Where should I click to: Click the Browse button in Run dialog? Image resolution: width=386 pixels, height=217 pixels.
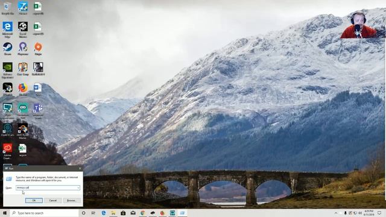point(72,201)
